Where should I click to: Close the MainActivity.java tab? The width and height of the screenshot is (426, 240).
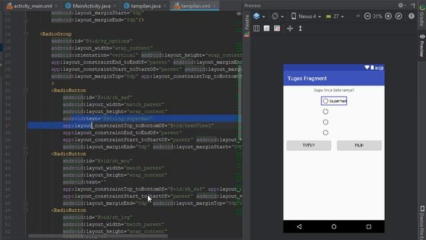pos(115,6)
